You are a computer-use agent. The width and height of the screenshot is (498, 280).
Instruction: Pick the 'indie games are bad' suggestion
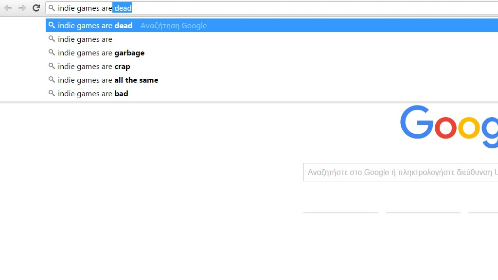point(272,94)
